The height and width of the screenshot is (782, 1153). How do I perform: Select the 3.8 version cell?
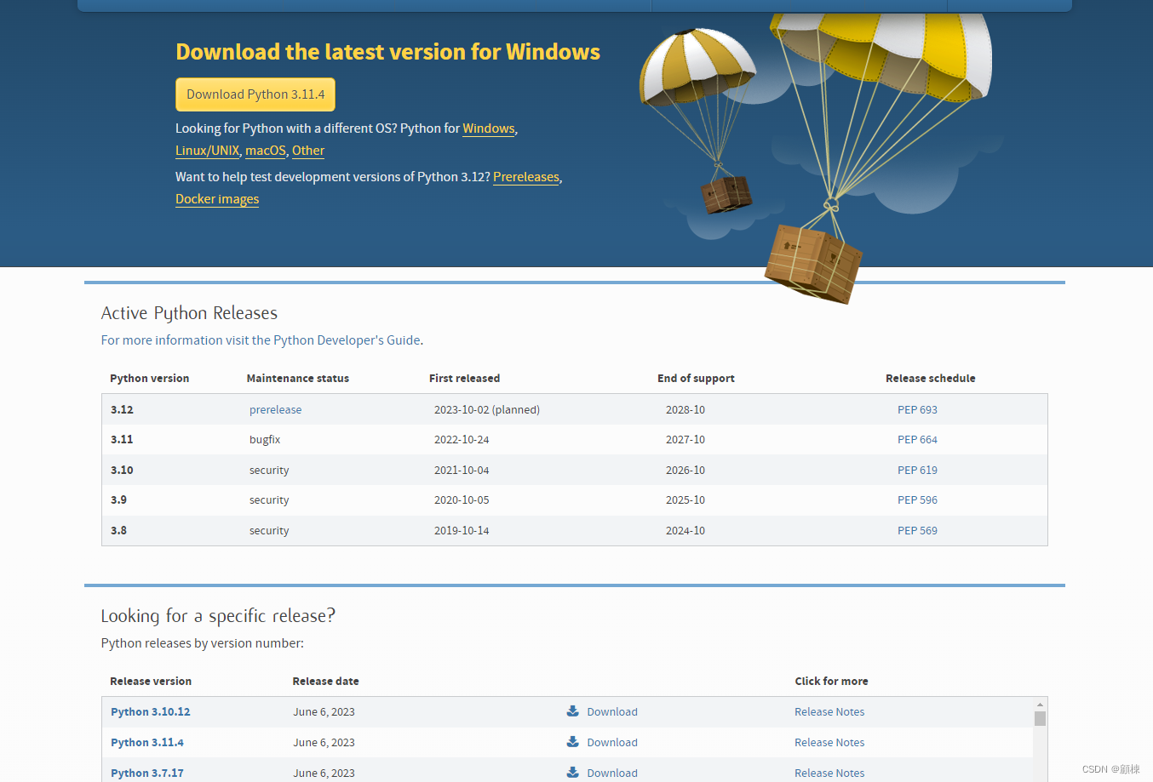click(x=118, y=530)
